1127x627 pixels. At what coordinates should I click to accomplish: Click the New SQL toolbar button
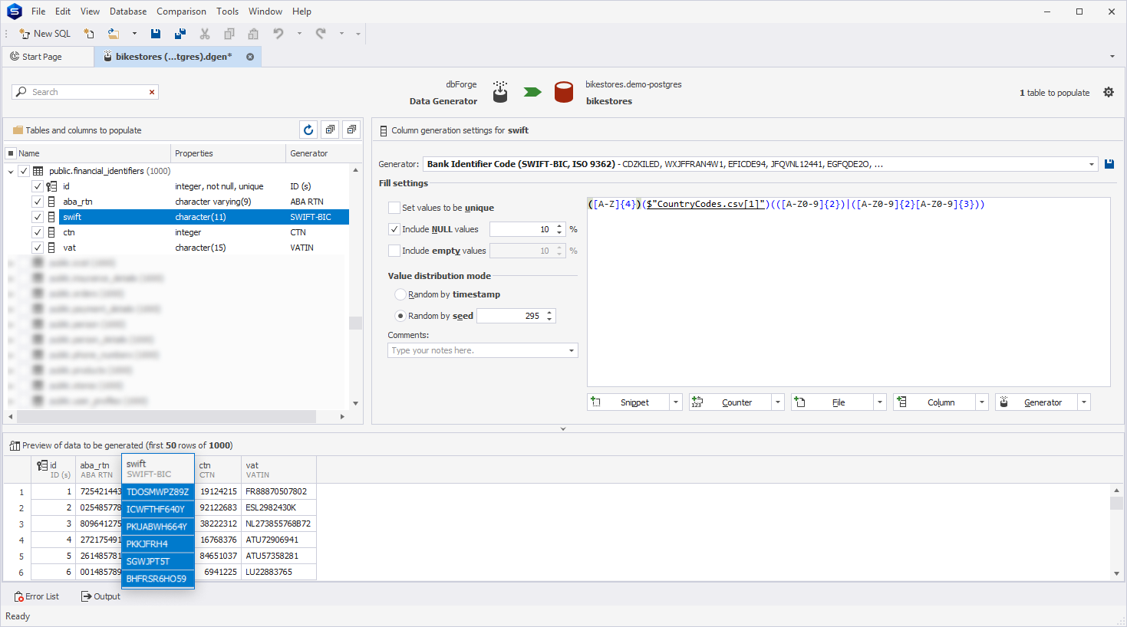pos(44,34)
